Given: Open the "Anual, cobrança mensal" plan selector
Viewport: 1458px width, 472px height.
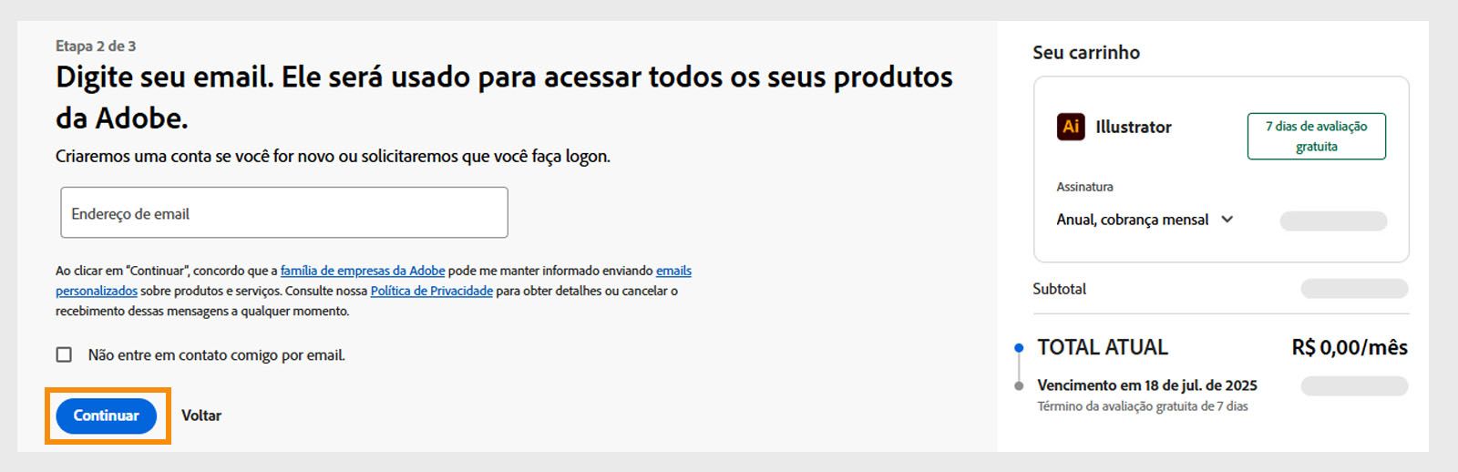Looking at the screenshot, I should point(1133,220).
